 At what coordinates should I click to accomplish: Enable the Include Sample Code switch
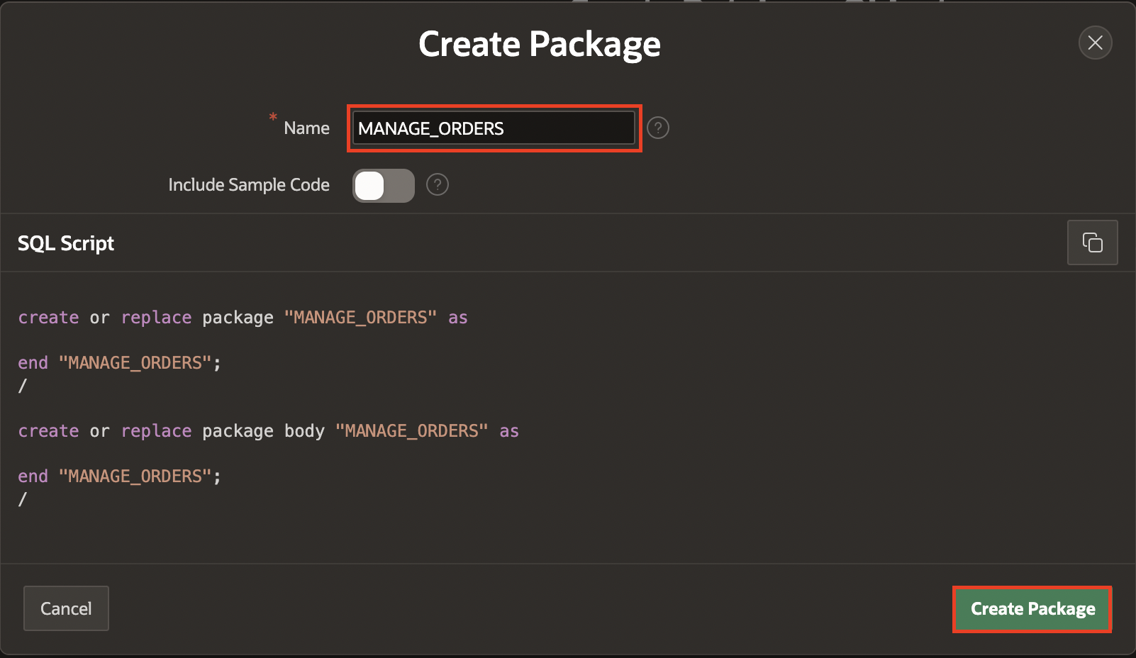pos(384,186)
